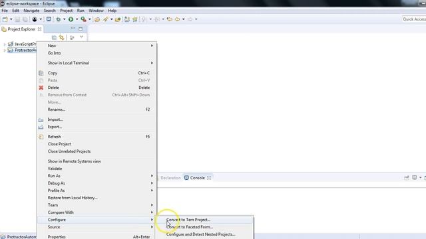Image resolution: width=426 pixels, height=239 pixels.
Task: Choose Close Project in context menu
Action: [x=97, y=144]
